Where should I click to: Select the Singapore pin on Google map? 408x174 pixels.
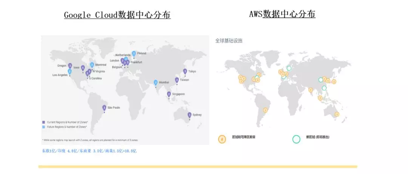(169, 94)
